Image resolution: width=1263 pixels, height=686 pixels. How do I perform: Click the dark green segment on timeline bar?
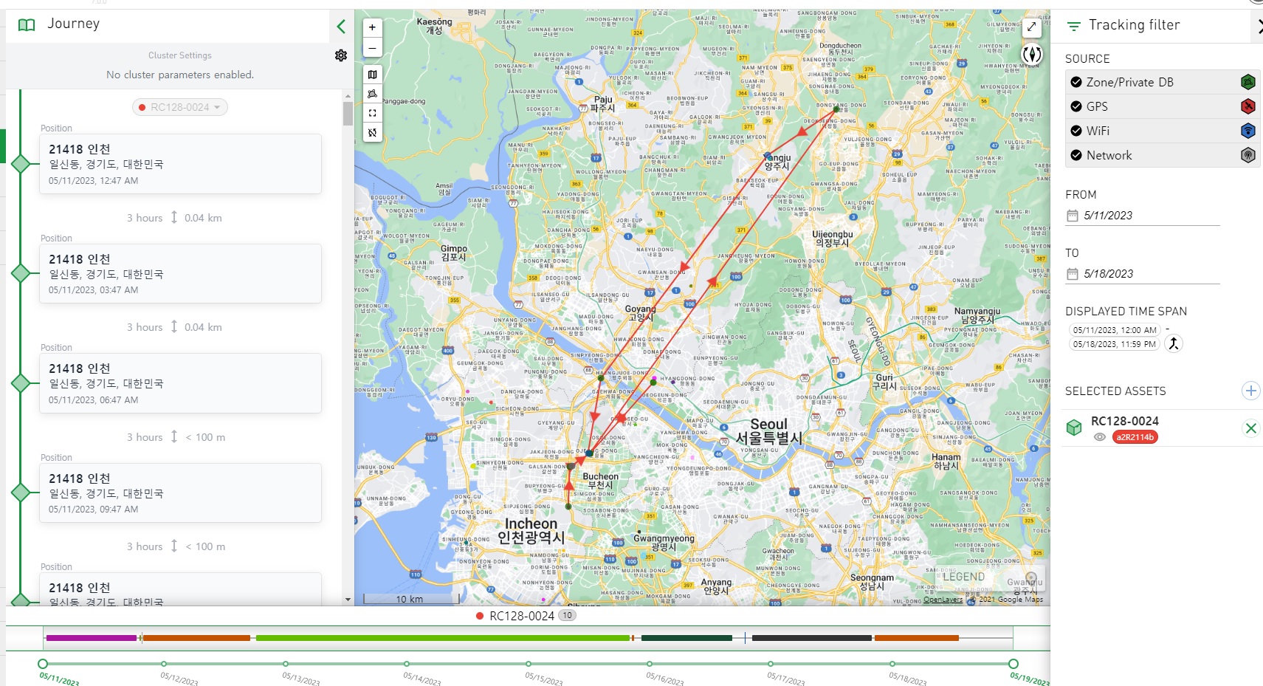(686, 638)
